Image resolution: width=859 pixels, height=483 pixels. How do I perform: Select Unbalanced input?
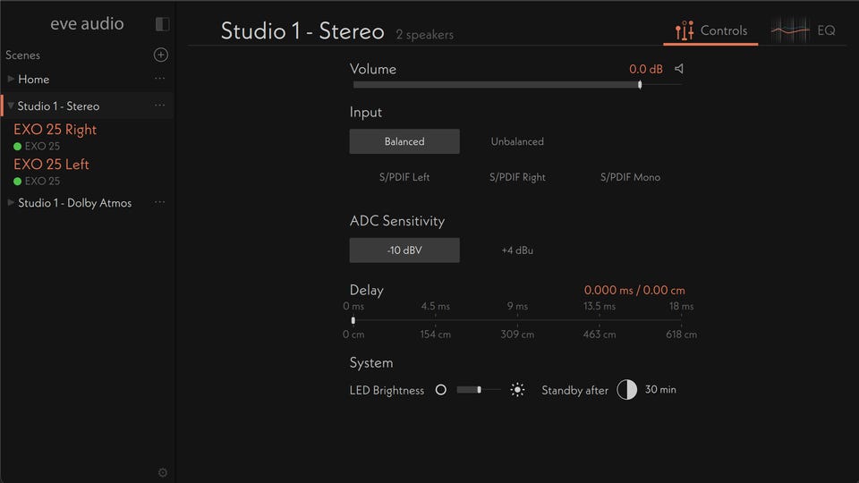point(517,141)
